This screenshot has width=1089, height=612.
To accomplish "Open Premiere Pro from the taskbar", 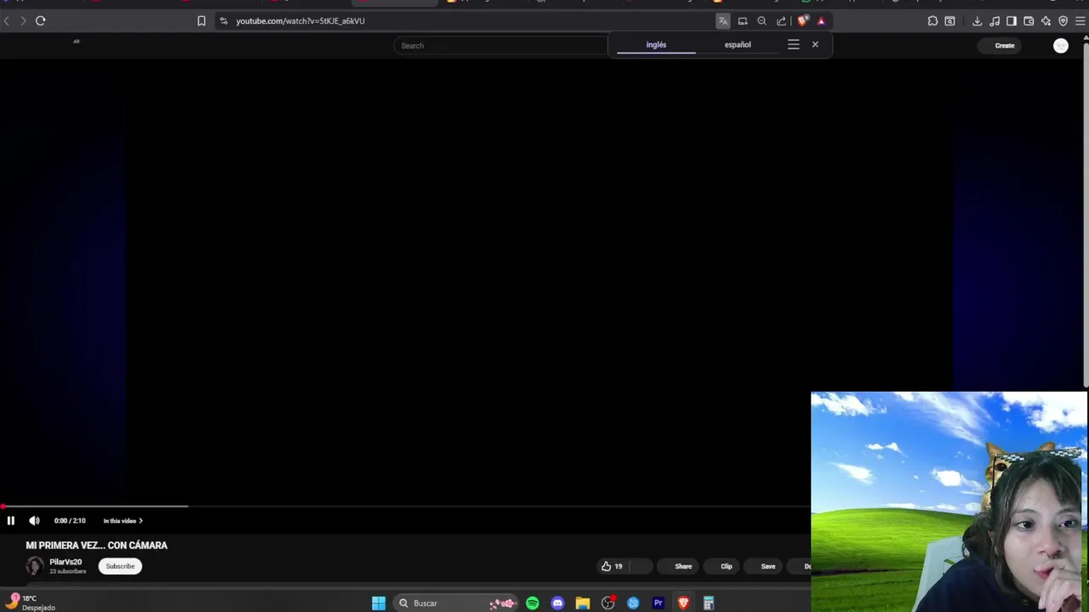I will (658, 603).
